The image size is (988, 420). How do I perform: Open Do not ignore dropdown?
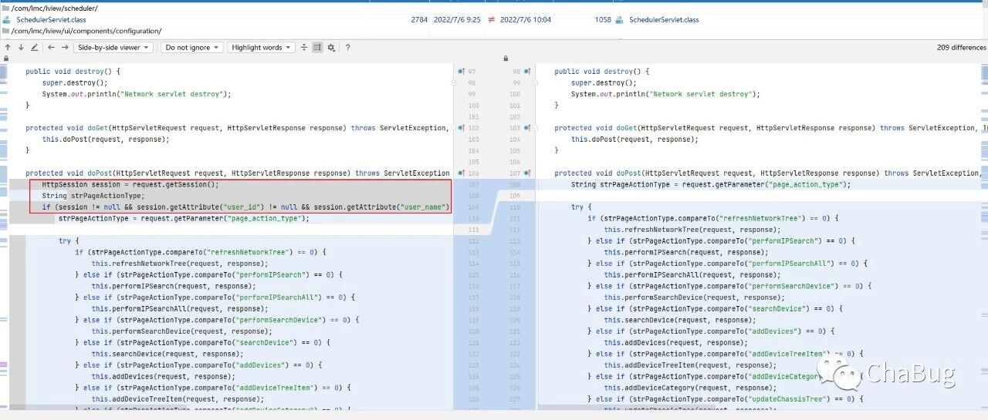192,47
